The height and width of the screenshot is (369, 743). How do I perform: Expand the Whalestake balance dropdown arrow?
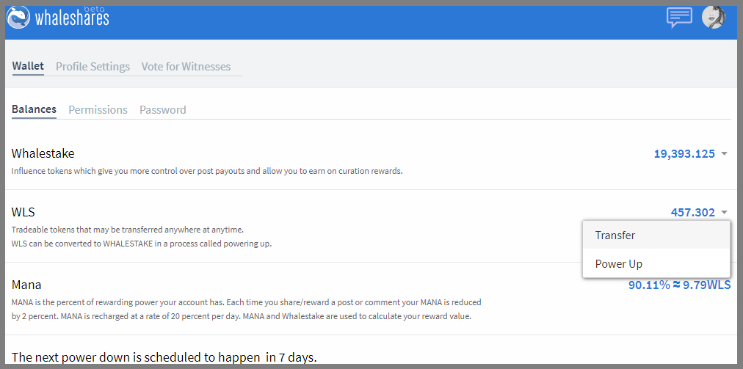click(724, 154)
